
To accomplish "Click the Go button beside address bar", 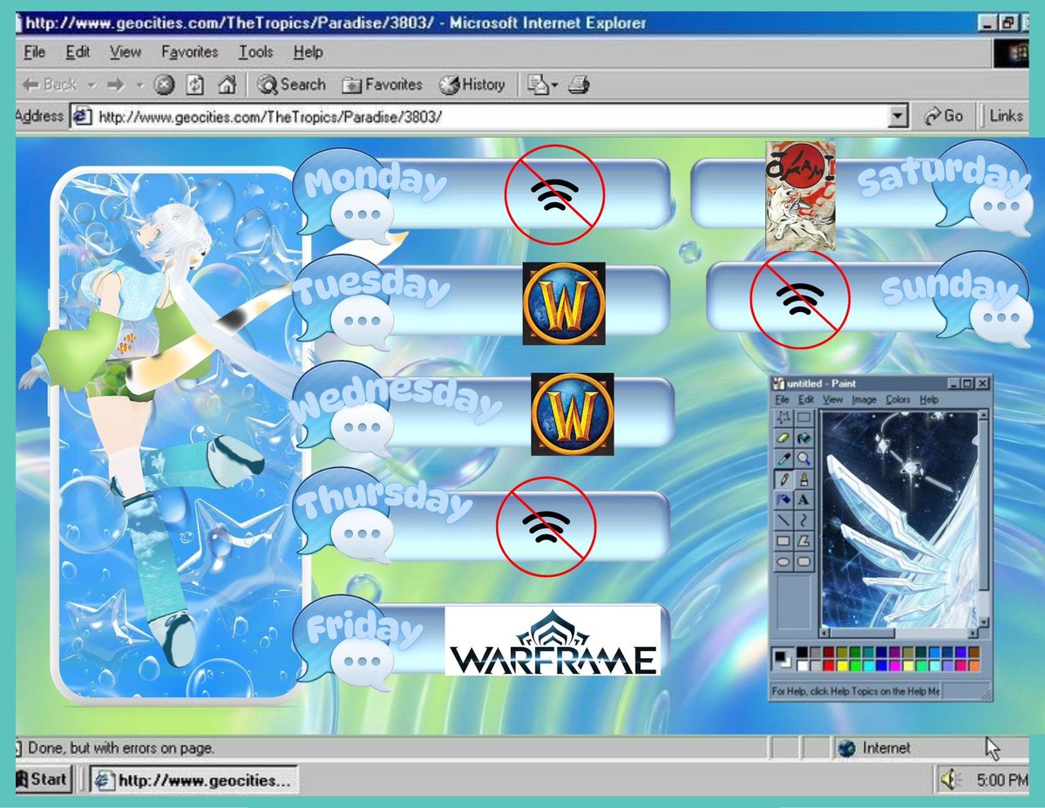I will [x=943, y=116].
